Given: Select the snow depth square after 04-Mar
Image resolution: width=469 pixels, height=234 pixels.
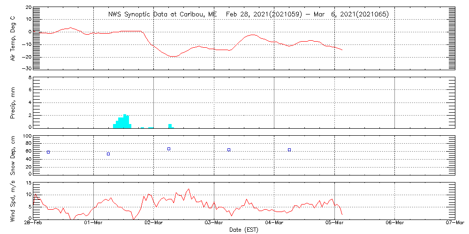Looking at the screenshot, I should (x=289, y=150).
